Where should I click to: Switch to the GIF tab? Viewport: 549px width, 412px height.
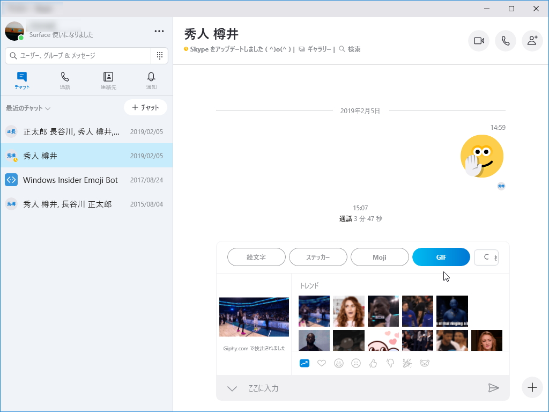[441, 257]
